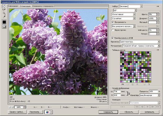Click the delete color trash icon
Image resolution: width=163 pixels, height=116 pixels.
pyautogui.click(x=149, y=84)
